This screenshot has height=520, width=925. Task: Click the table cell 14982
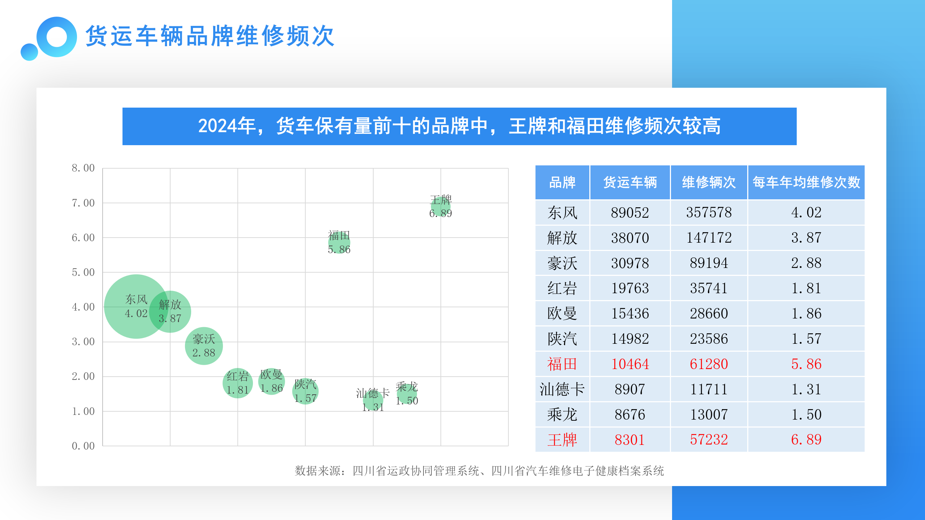coord(630,339)
